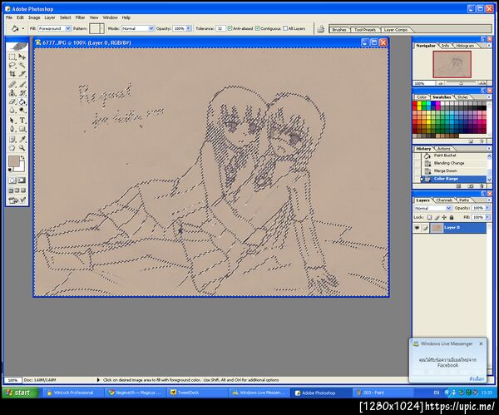499x415 pixels.
Task: Select the Eraser tool
Action: click(12, 101)
